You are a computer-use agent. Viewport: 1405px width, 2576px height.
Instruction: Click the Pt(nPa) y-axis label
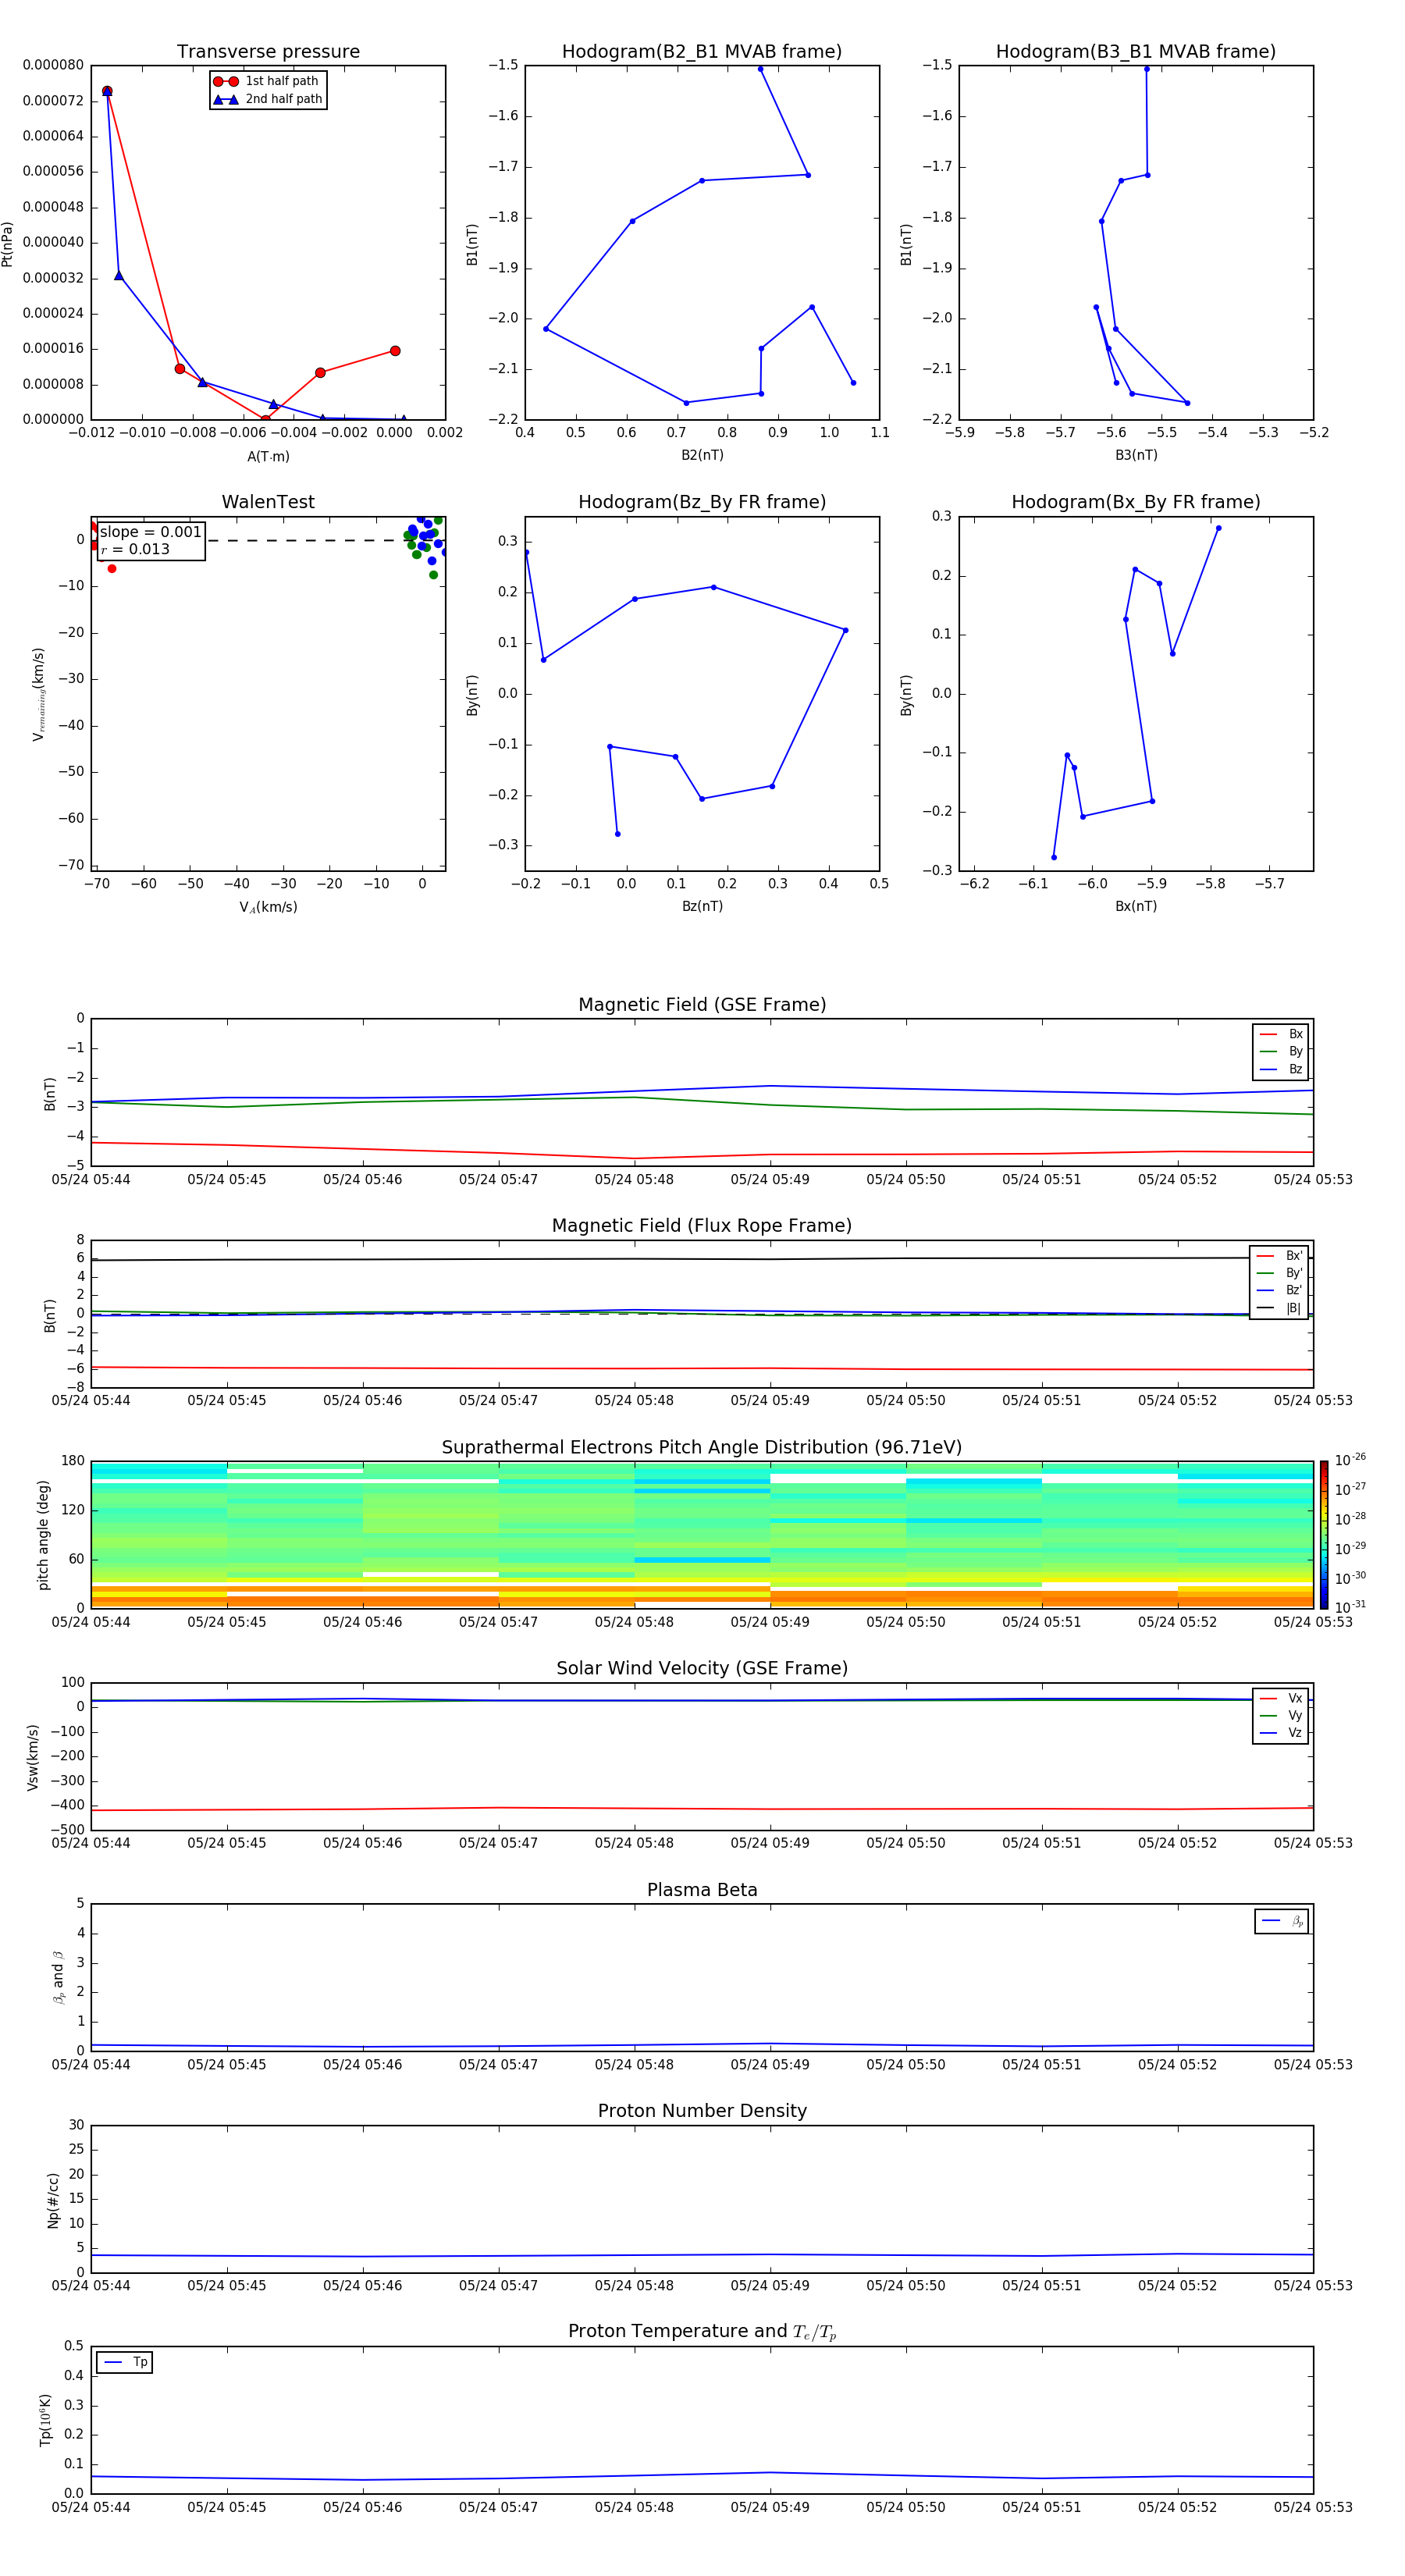[x=8, y=243]
